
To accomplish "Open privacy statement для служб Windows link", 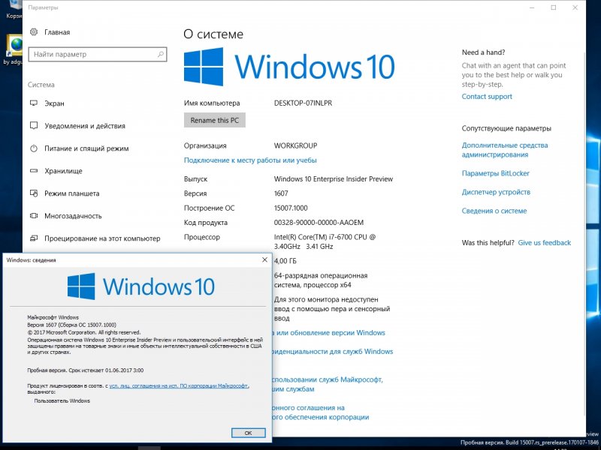I will tap(332, 351).
